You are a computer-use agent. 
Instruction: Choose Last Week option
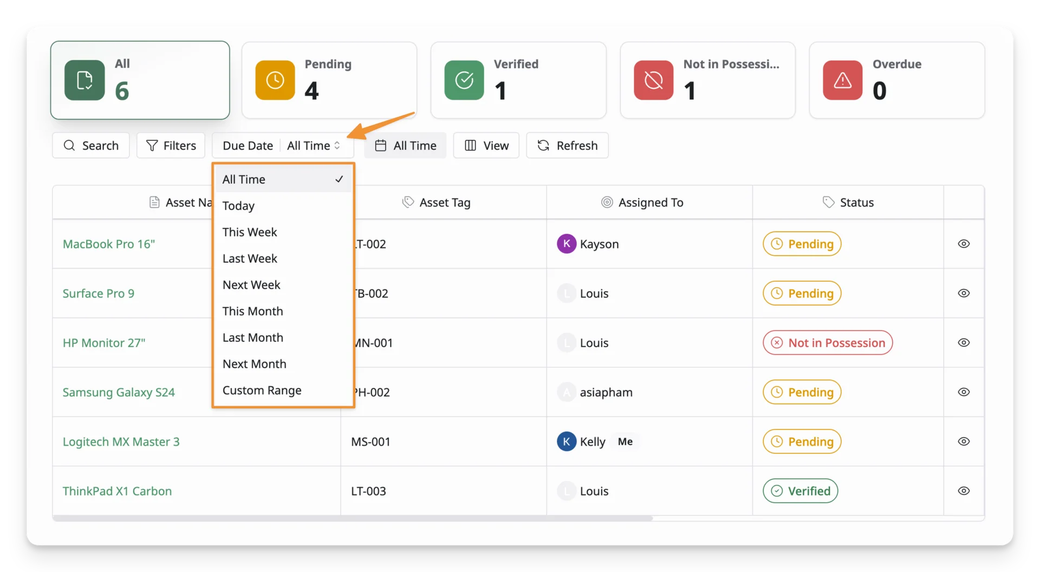click(283, 258)
